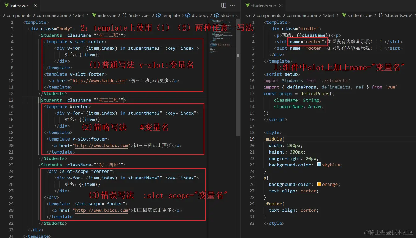Open 'students.vue' file breadcrumb
The height and width of the screenshot is (238, 416).
(360, 15)
